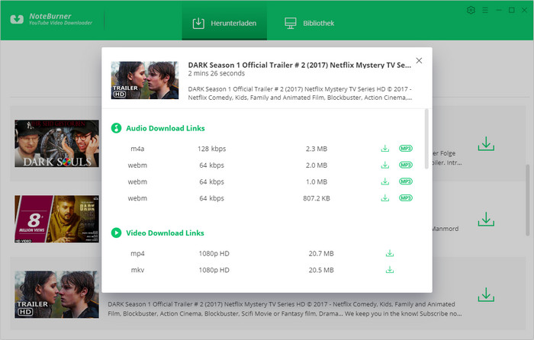Select the '20.7 MB' size value
The image size is (534, 340).
[321, 254]
